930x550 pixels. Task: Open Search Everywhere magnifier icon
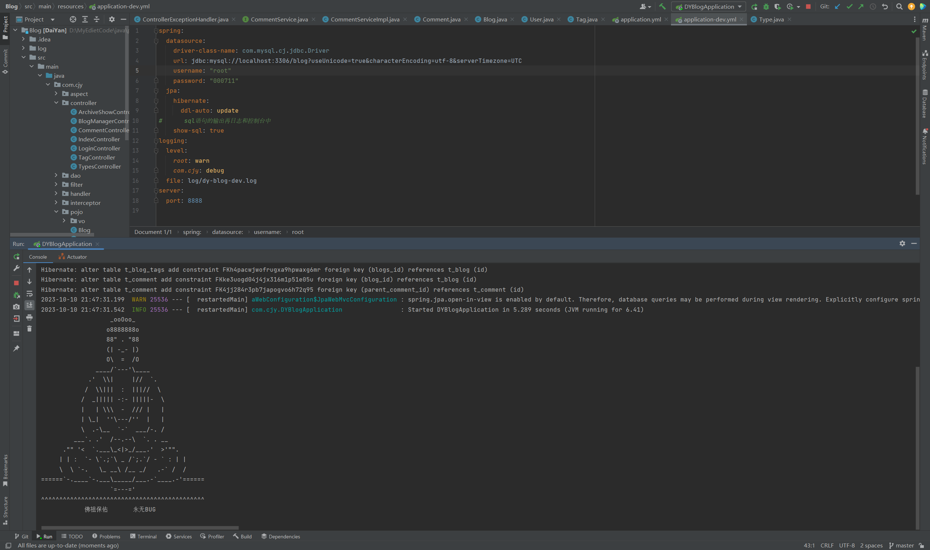899,7
